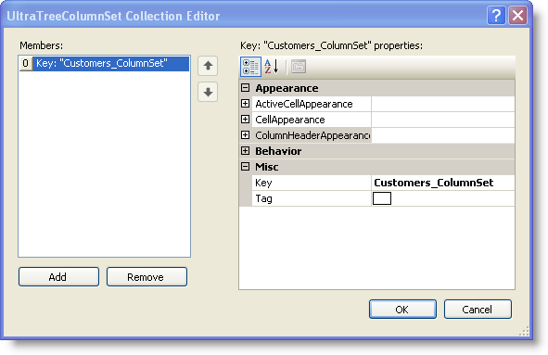Confirm changes with OK

click(x=402, y=310)
